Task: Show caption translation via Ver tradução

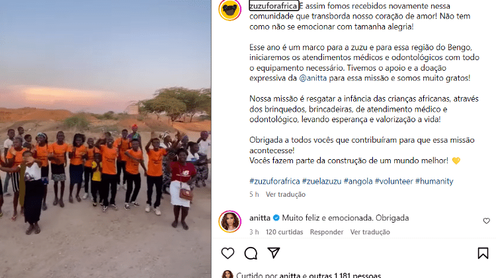Action: 286,194
